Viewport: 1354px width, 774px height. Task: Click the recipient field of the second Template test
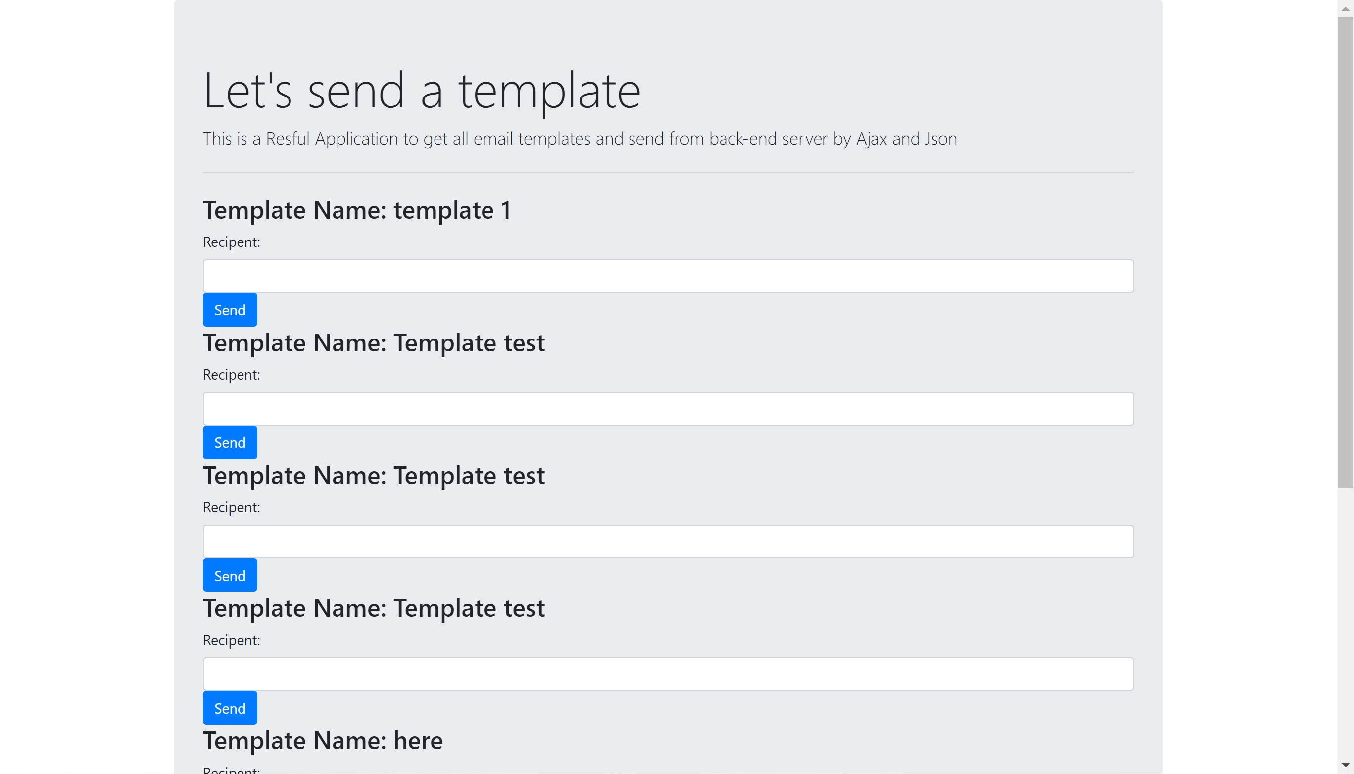(x=668, y=541)
